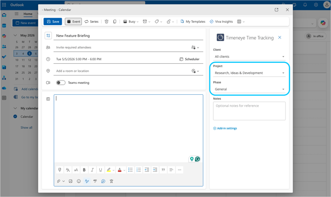The image size is (331, 197).
Task: Pick the yellow highlight color
Action: (x=109, y=170)
